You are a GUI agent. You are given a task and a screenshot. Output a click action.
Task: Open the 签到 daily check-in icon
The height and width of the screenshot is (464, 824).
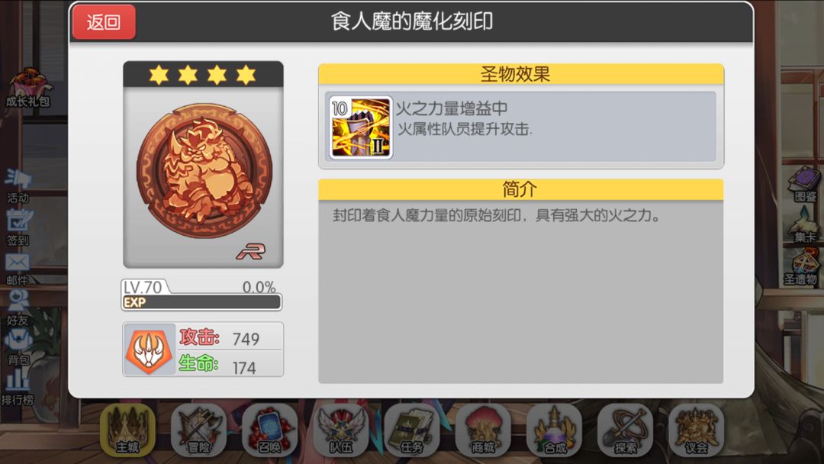click(x=18, y=227)
